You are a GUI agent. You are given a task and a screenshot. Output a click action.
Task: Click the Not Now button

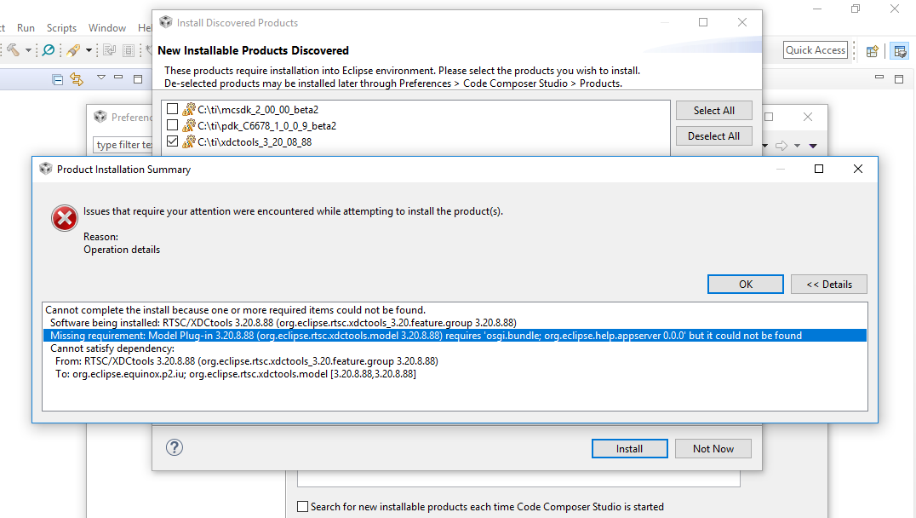coord(713,448)
